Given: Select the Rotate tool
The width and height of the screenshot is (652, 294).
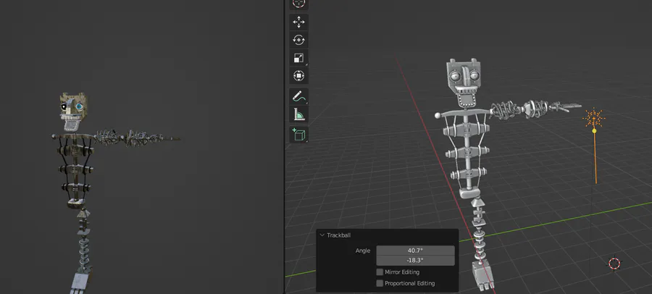Looking at the screenshot, I should pos(298,40).
